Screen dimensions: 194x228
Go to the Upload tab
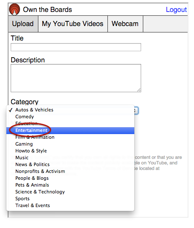pos(23,24)
